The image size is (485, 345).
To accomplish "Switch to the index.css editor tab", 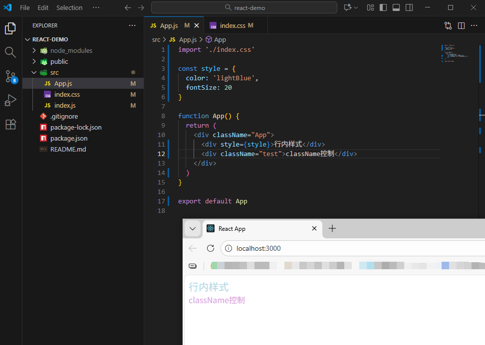I will coord(232,25).
